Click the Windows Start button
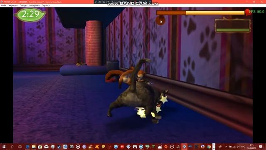This screenshot has height=150, width=266. click(x=4, y=147)
